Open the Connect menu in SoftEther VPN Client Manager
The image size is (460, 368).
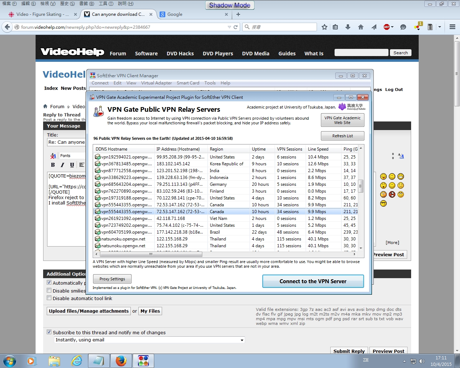point(100,83)
